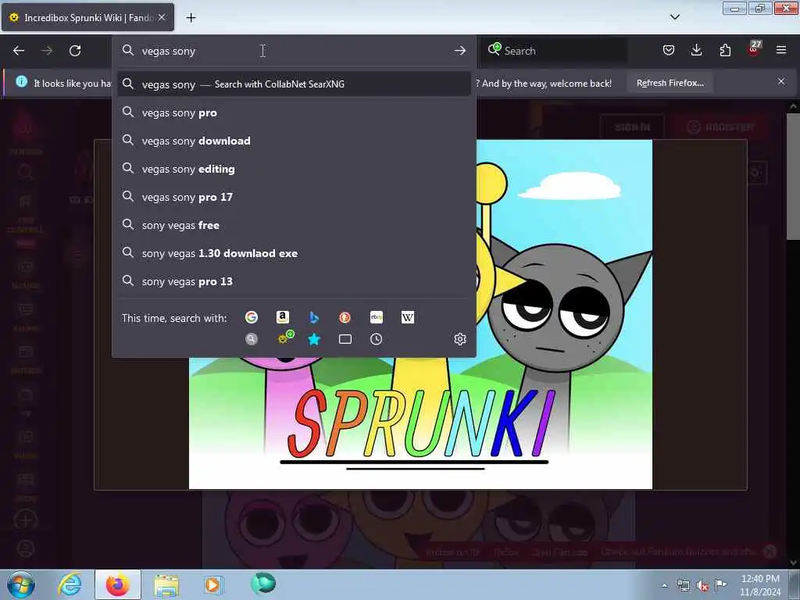Viewport: 800px width, 600px height.
Task: Add the Fandom wiki search engine
Action: tap(284, 337)
